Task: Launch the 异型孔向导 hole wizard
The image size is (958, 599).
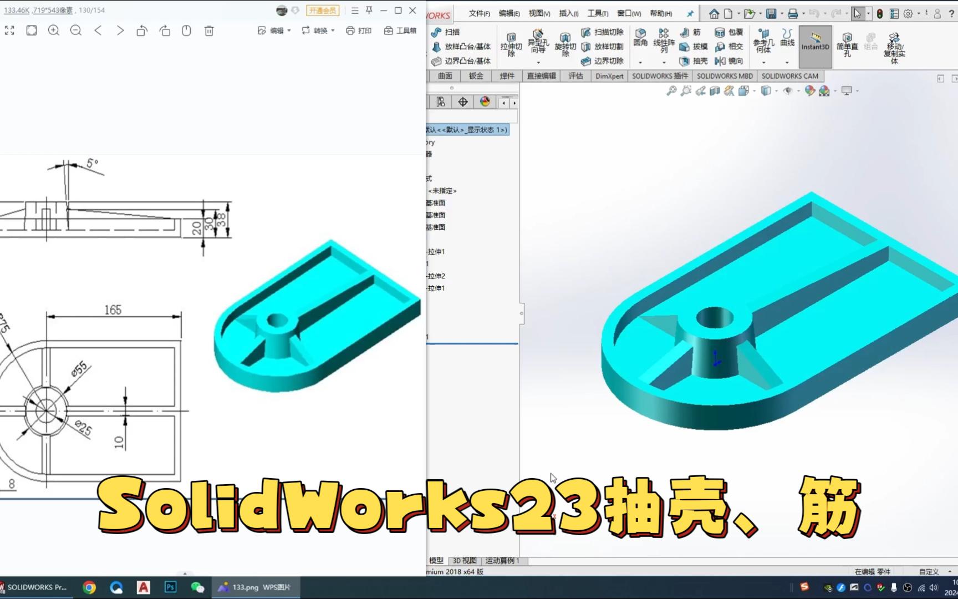Action: (538, 43)
